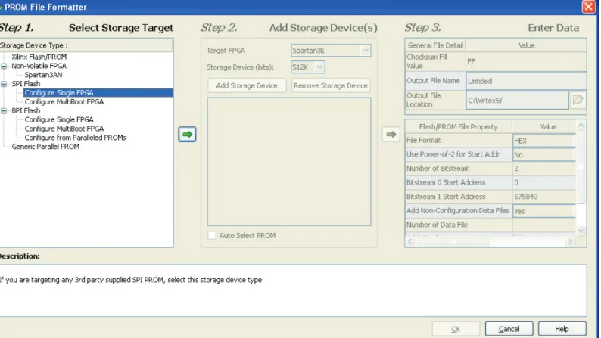Click the Bitstream 0 Start Address value

pos(544,182)
